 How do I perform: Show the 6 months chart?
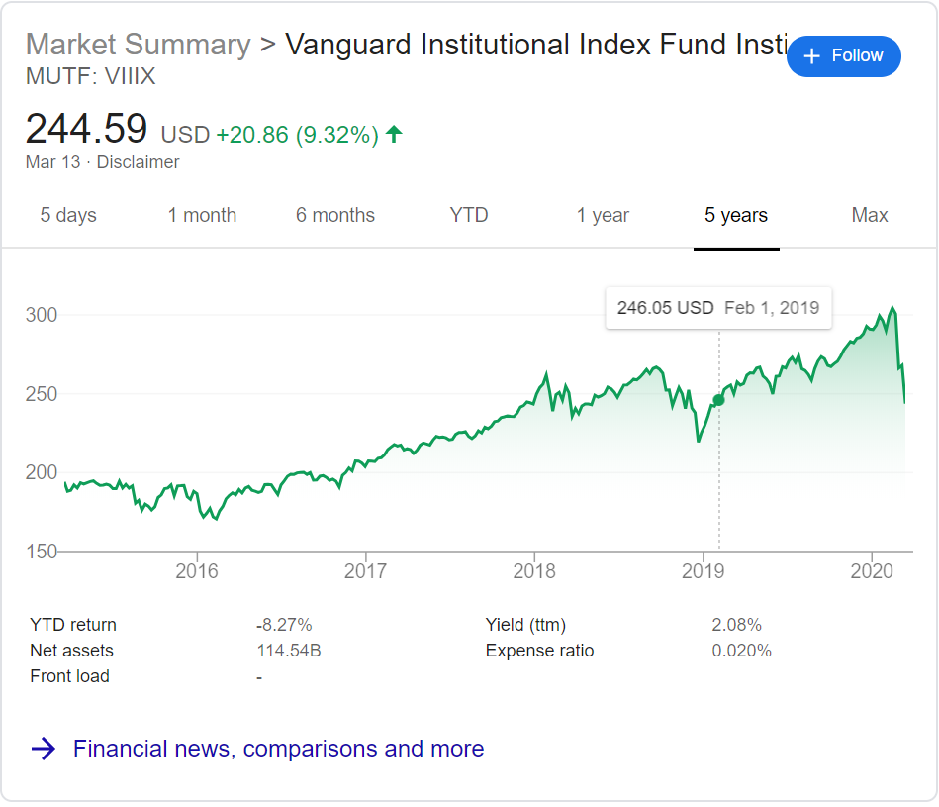pyautogui.click(x=335, y=215)
